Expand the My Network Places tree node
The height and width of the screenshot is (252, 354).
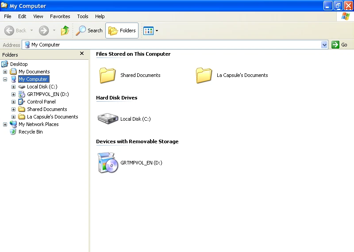[5, 124]
